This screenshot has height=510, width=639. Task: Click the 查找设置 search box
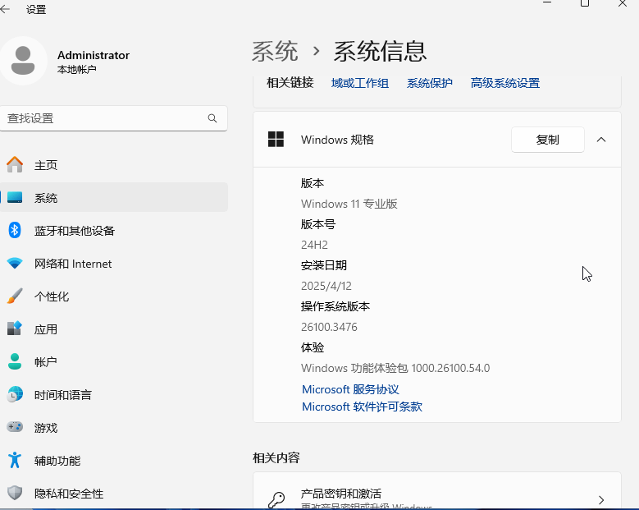click(x=105, y=118)
